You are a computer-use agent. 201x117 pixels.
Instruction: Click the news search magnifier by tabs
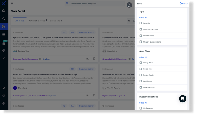[129, 21]
